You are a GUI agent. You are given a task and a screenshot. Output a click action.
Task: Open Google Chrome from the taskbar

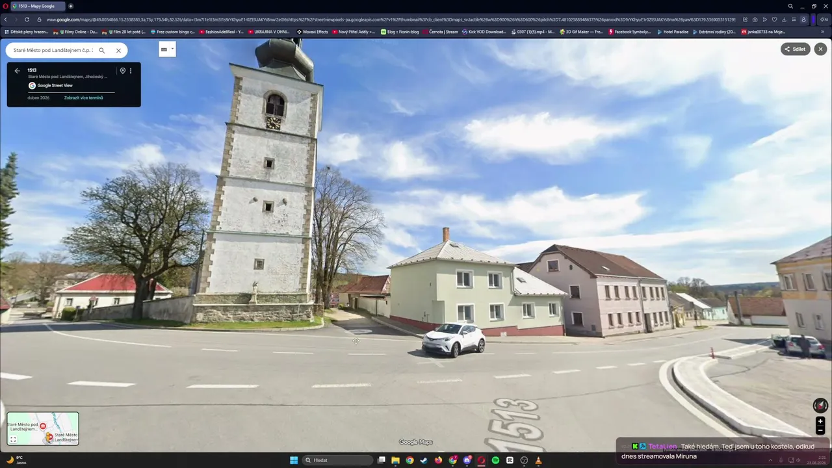(409, 460)
